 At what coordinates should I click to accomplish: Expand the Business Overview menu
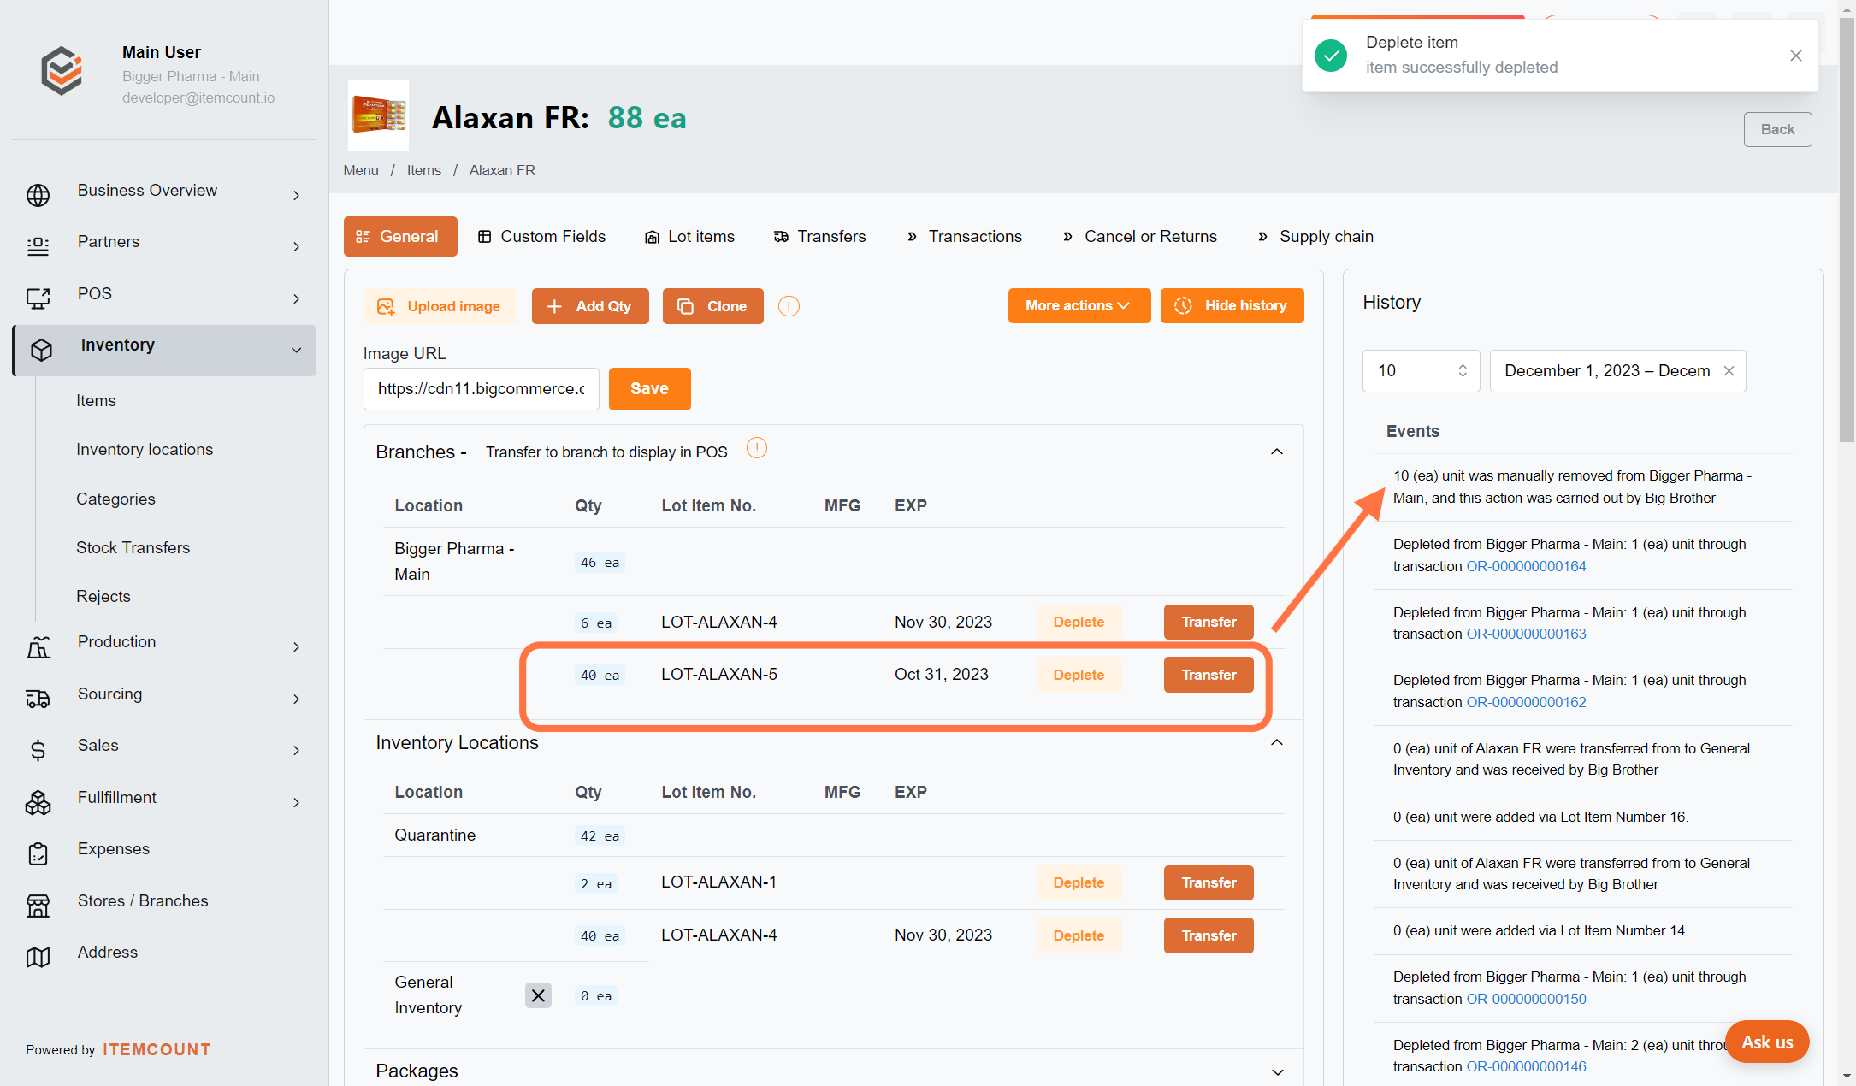click(296, 196)
